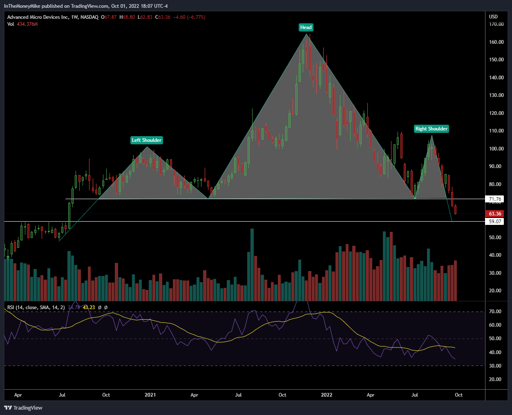This screenshot has height=415, width=512.
Task: Click RSI 70.00 axis level label
Action: (x=495, y=312)
